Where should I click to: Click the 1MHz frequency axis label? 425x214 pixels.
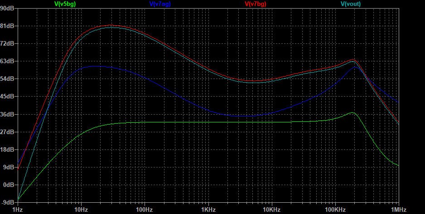399,209
